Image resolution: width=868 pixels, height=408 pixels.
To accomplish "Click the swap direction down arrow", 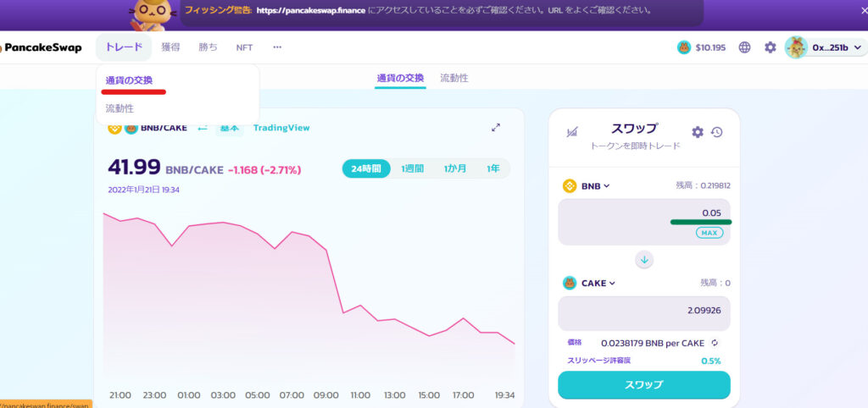I will (x=644, y=259).
